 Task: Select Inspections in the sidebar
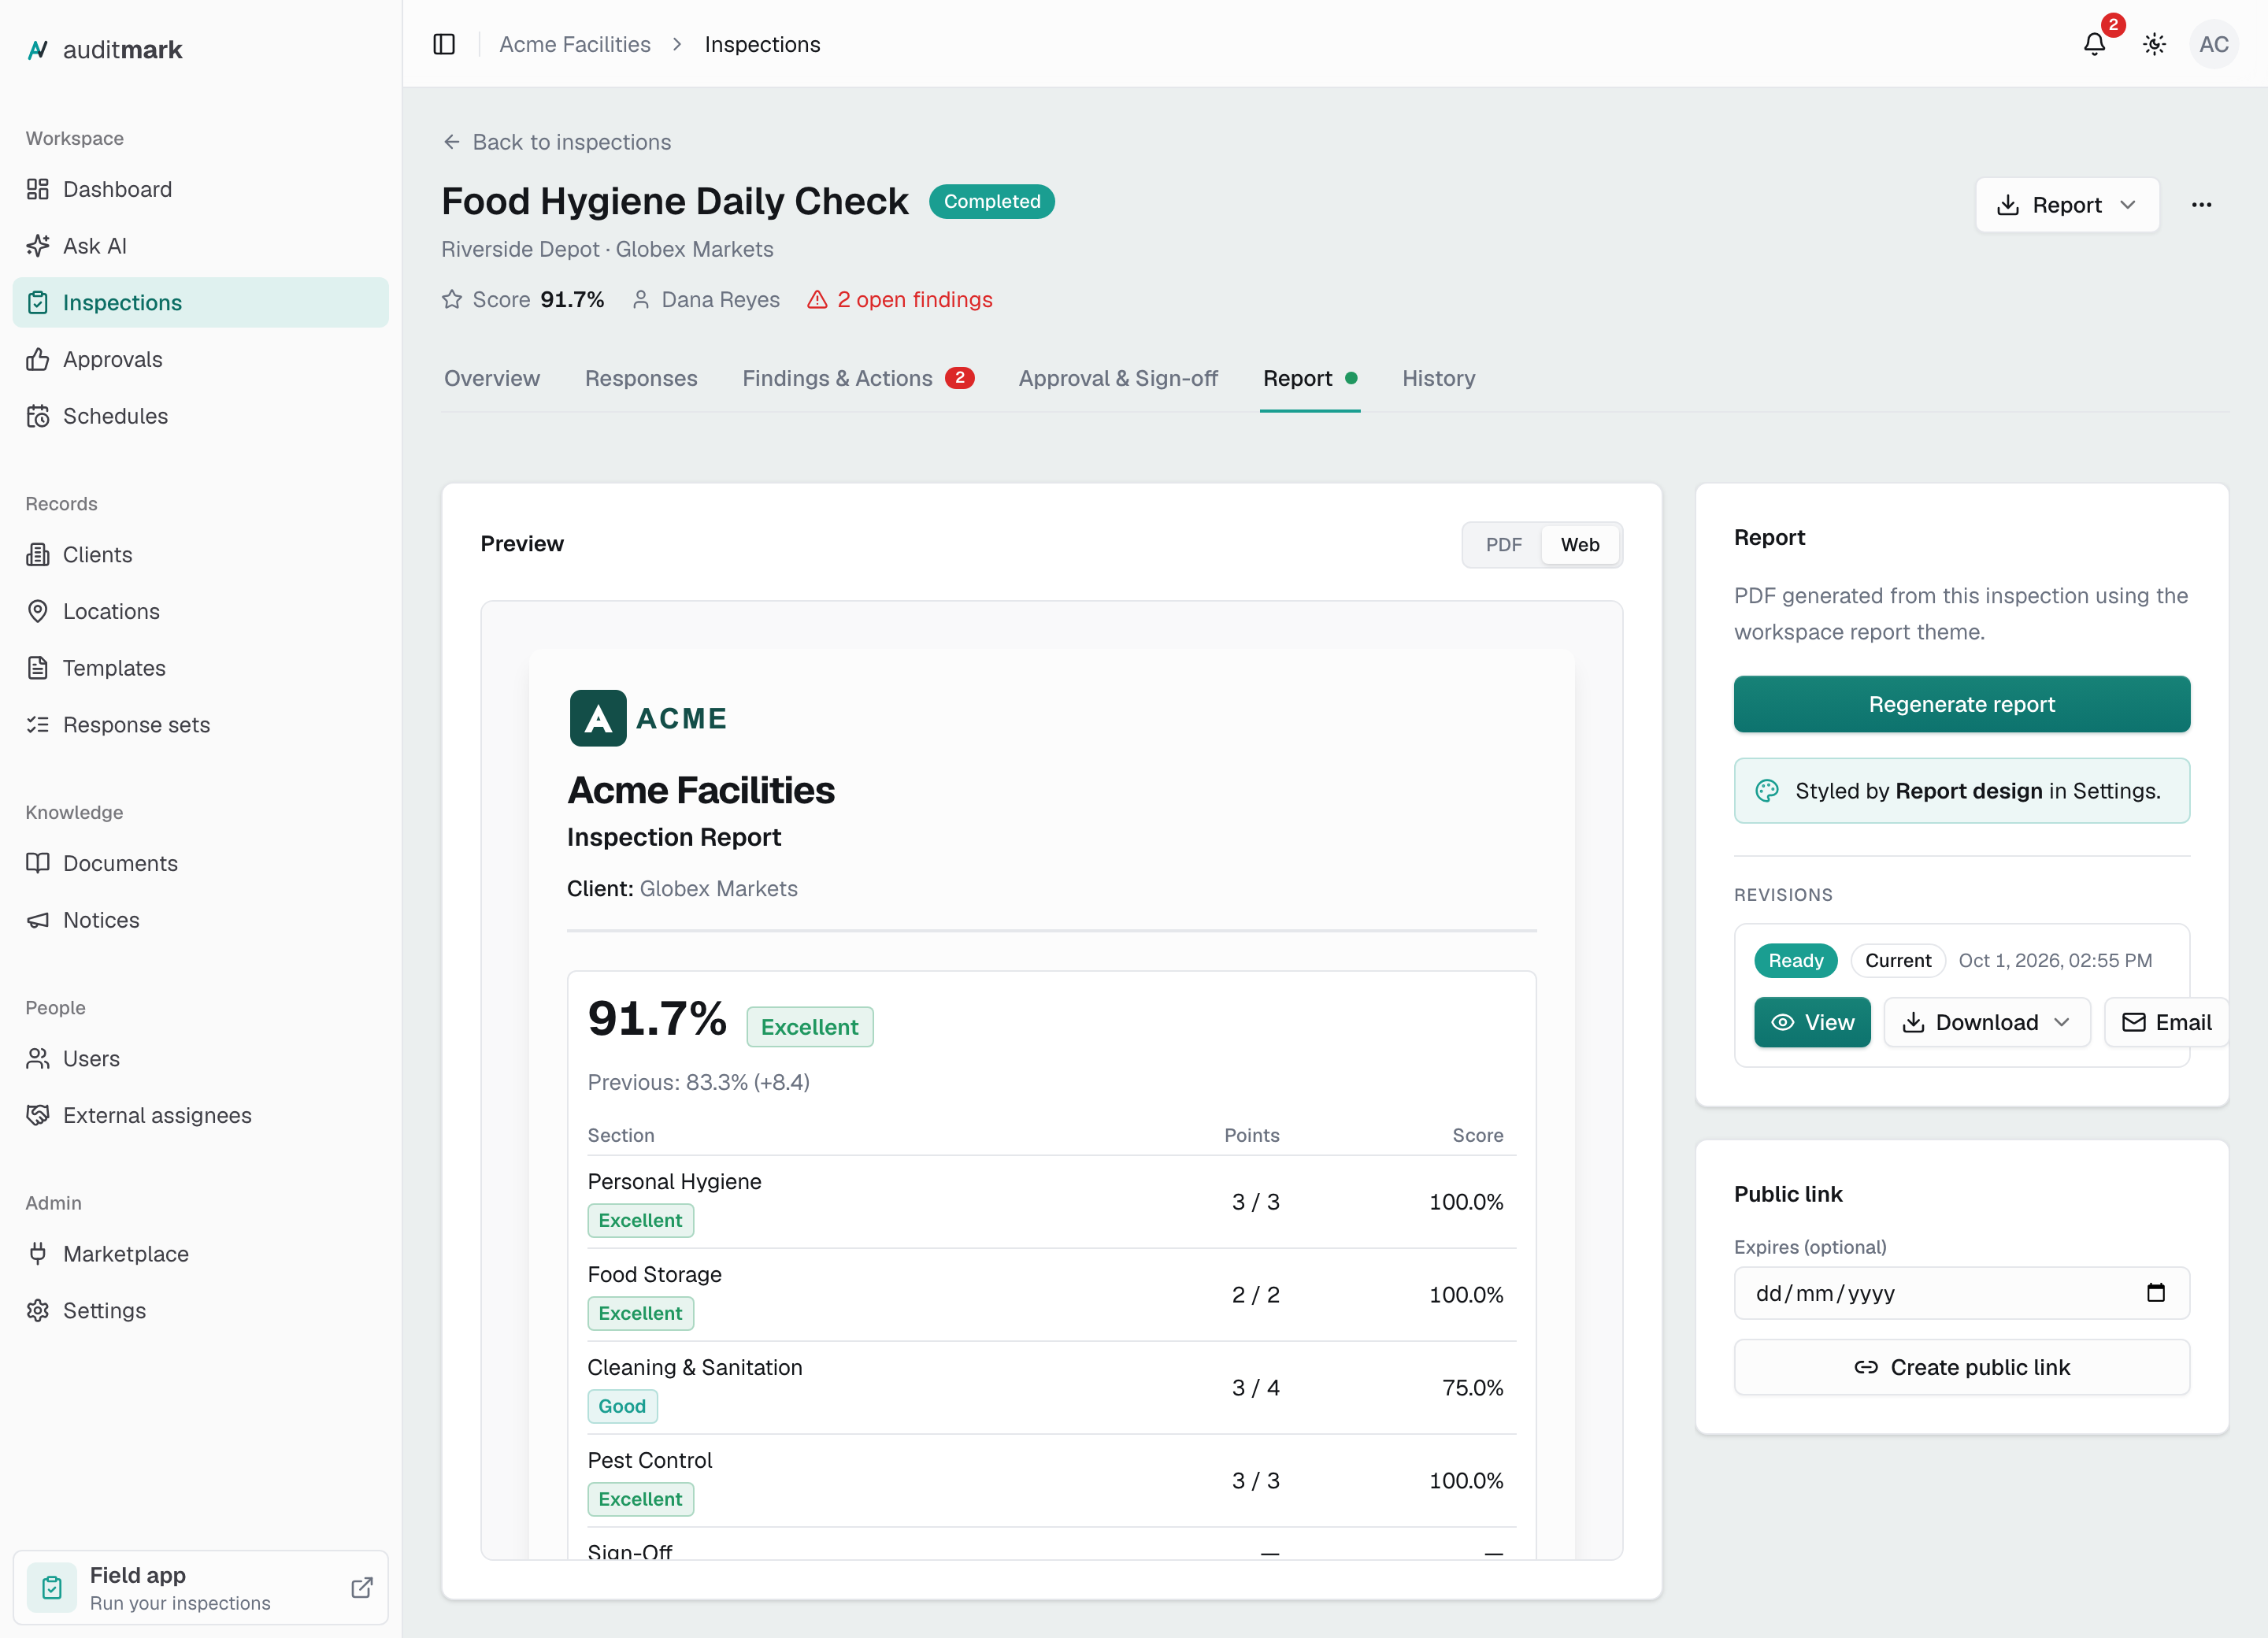[x=200, y=302]
